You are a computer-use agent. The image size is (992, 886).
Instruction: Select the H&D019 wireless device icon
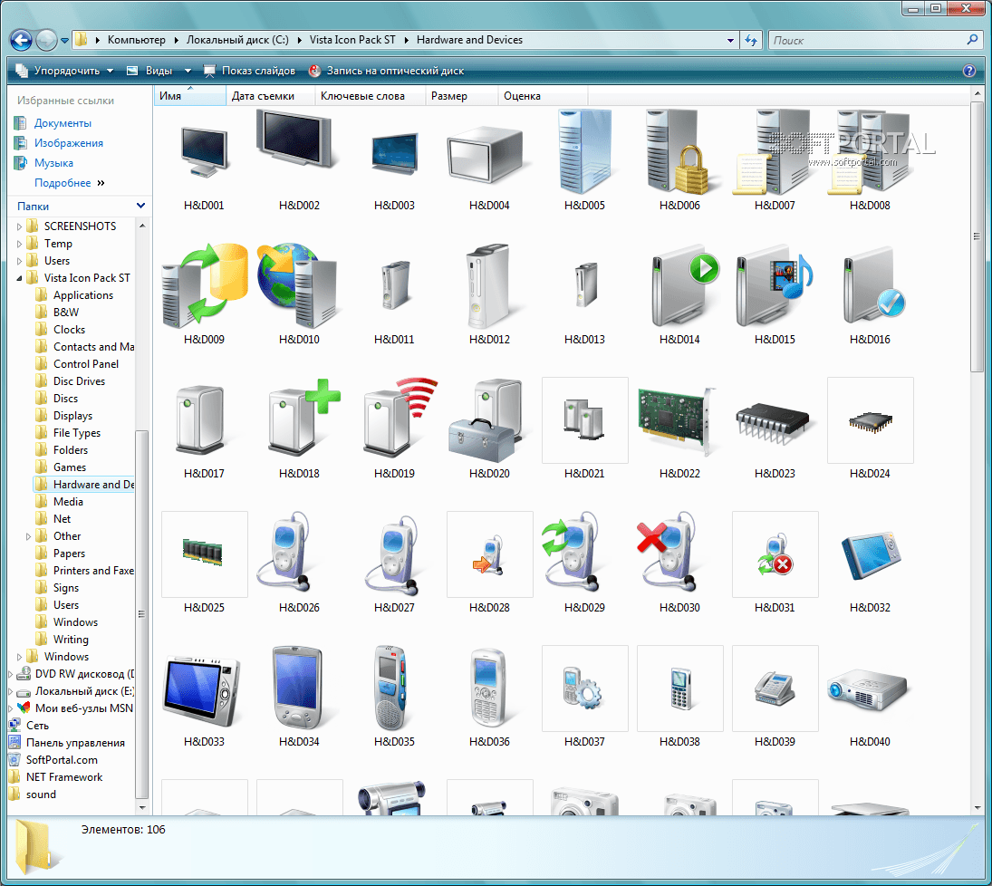[x=399, y=418]
